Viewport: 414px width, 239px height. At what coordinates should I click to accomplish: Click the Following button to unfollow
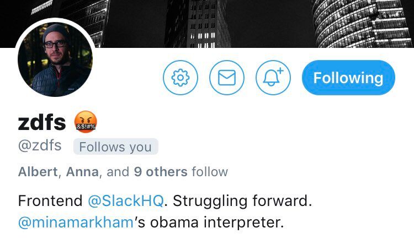(348, 78)
